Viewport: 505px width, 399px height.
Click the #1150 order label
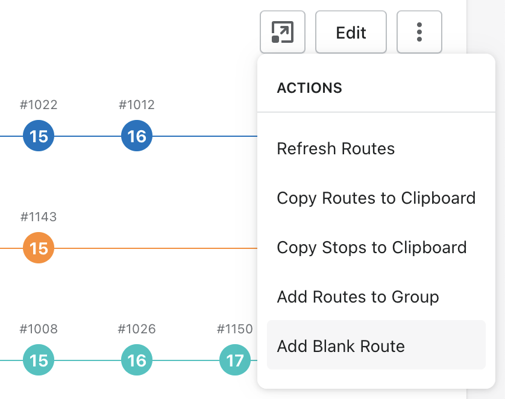click(x=234, y=329)
